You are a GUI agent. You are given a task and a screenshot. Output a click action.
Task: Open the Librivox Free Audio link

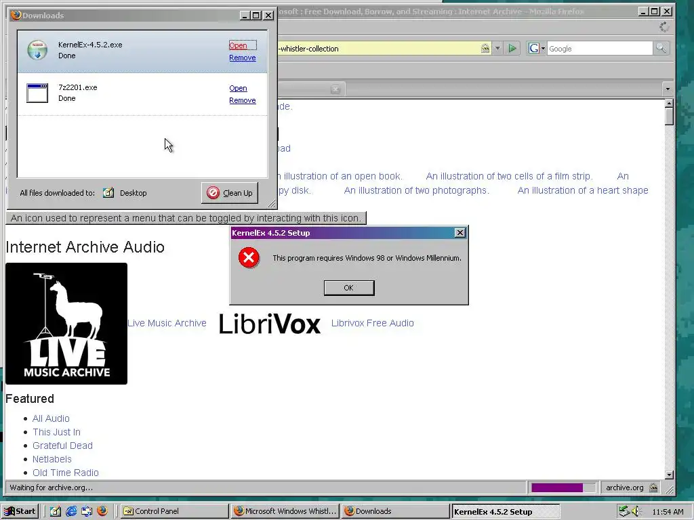point(373,323)
